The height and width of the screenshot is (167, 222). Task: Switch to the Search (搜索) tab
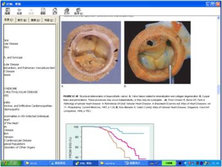(35, 20)
